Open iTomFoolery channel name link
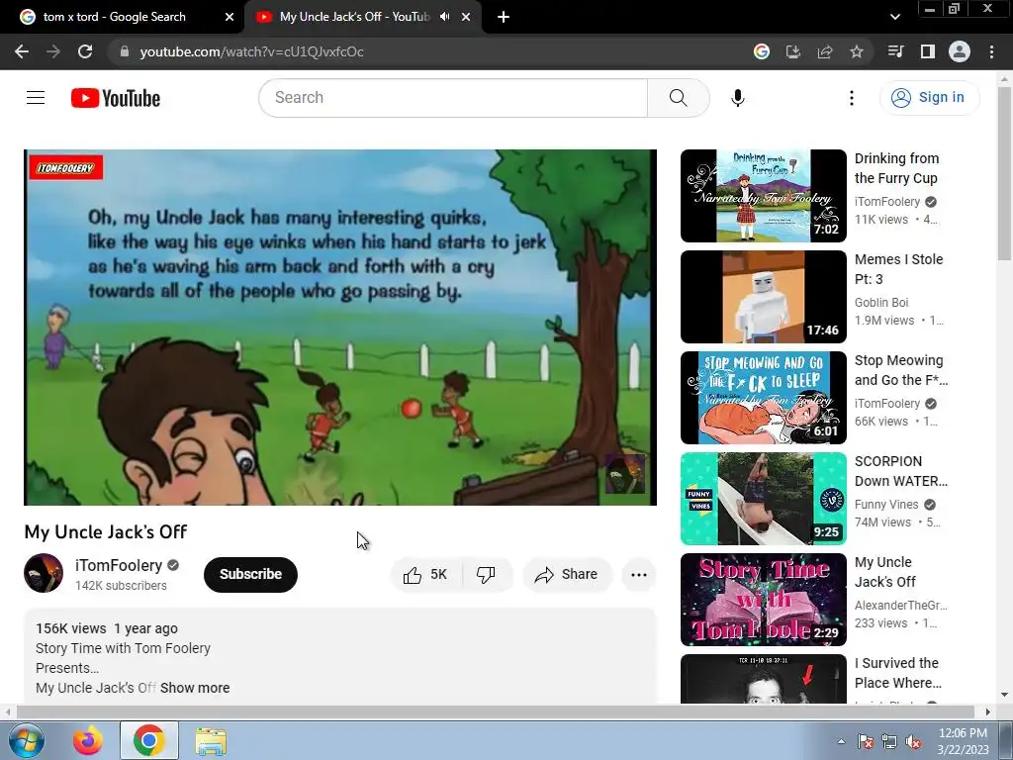This screenshot has width=1013, height=760. tap(119, 565)
